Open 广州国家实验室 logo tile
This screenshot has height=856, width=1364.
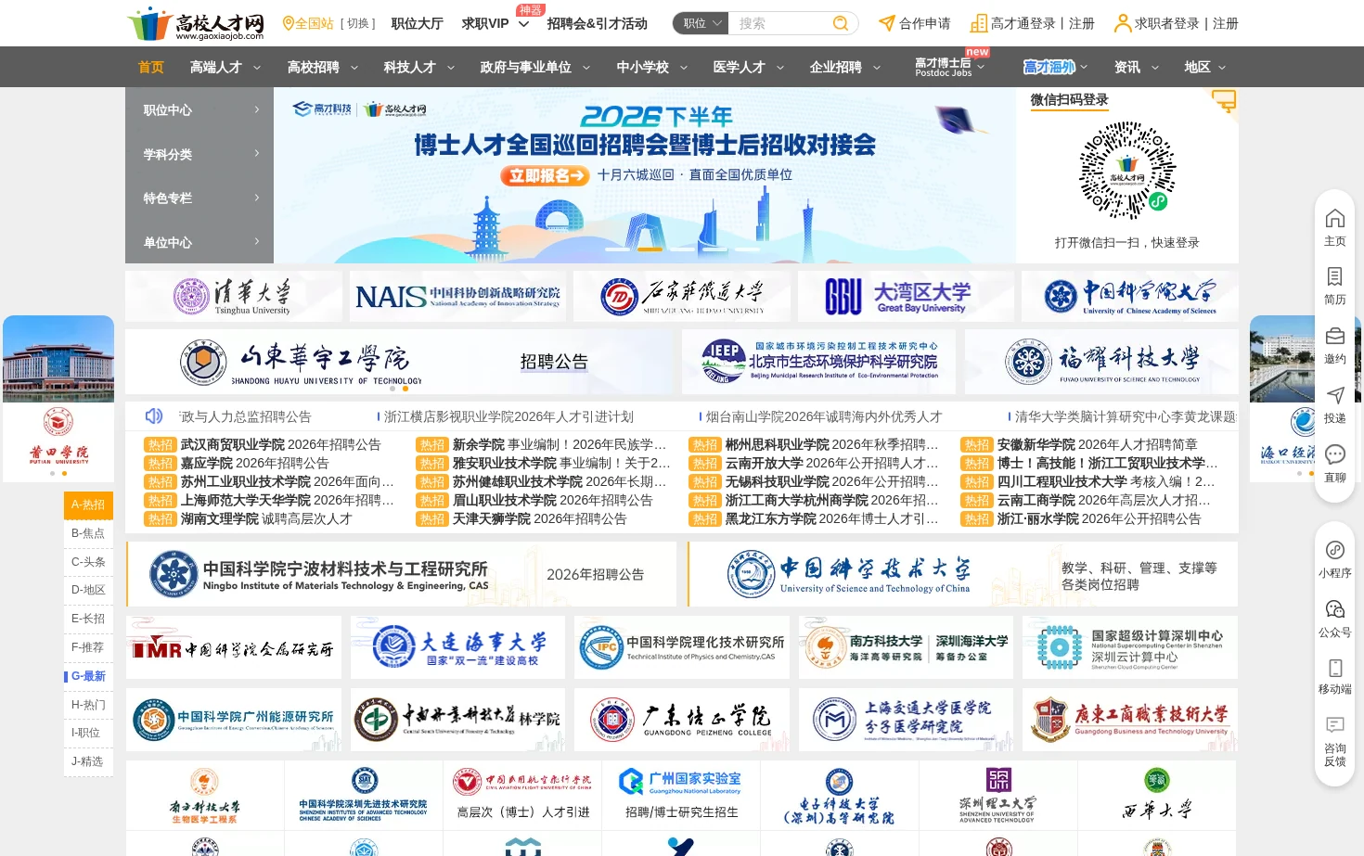click(x=681, y=795)
